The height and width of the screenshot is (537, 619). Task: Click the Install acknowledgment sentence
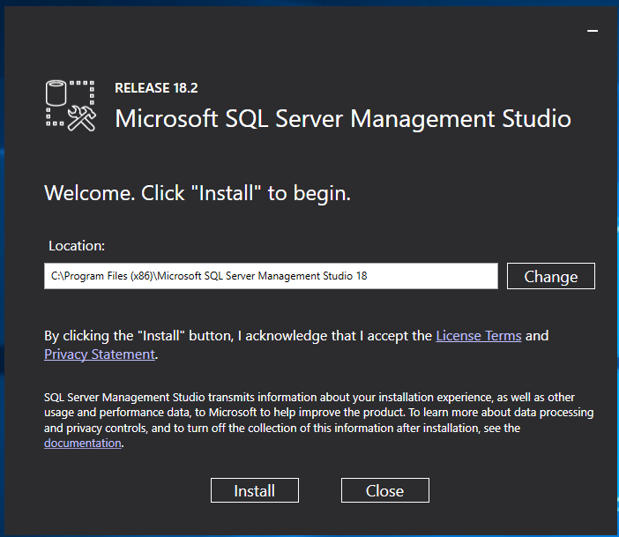[238, 335]
